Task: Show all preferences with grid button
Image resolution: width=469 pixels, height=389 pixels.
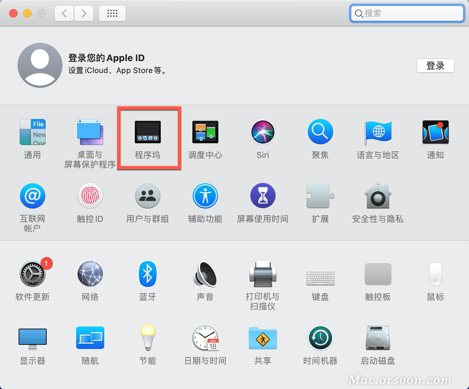Action: 112,13
